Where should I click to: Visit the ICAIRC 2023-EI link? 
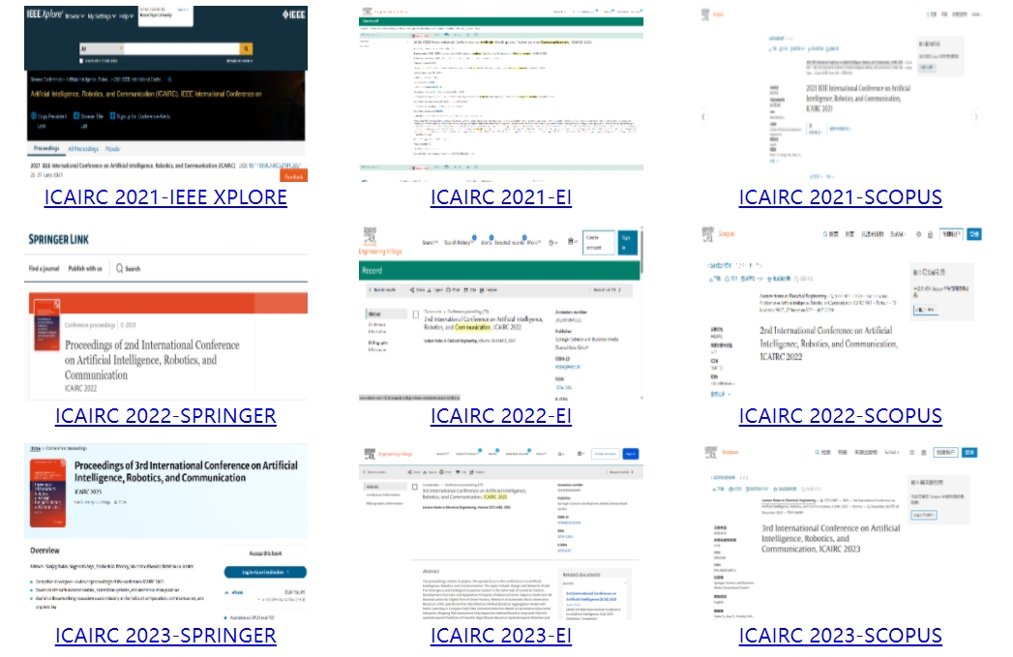500,636
